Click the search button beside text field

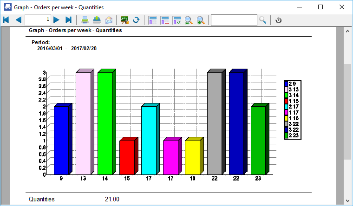click(x=263, y=20)
